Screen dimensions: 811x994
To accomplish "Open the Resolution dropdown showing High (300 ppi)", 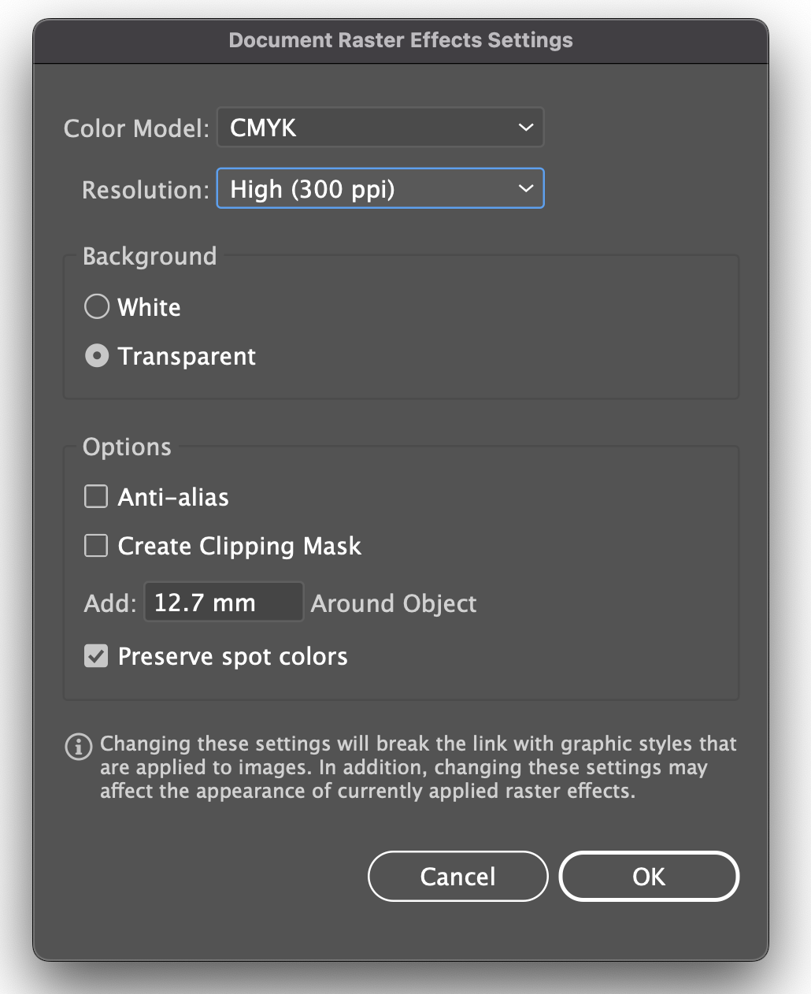I will pyautogui.click(x=380, y=188).
